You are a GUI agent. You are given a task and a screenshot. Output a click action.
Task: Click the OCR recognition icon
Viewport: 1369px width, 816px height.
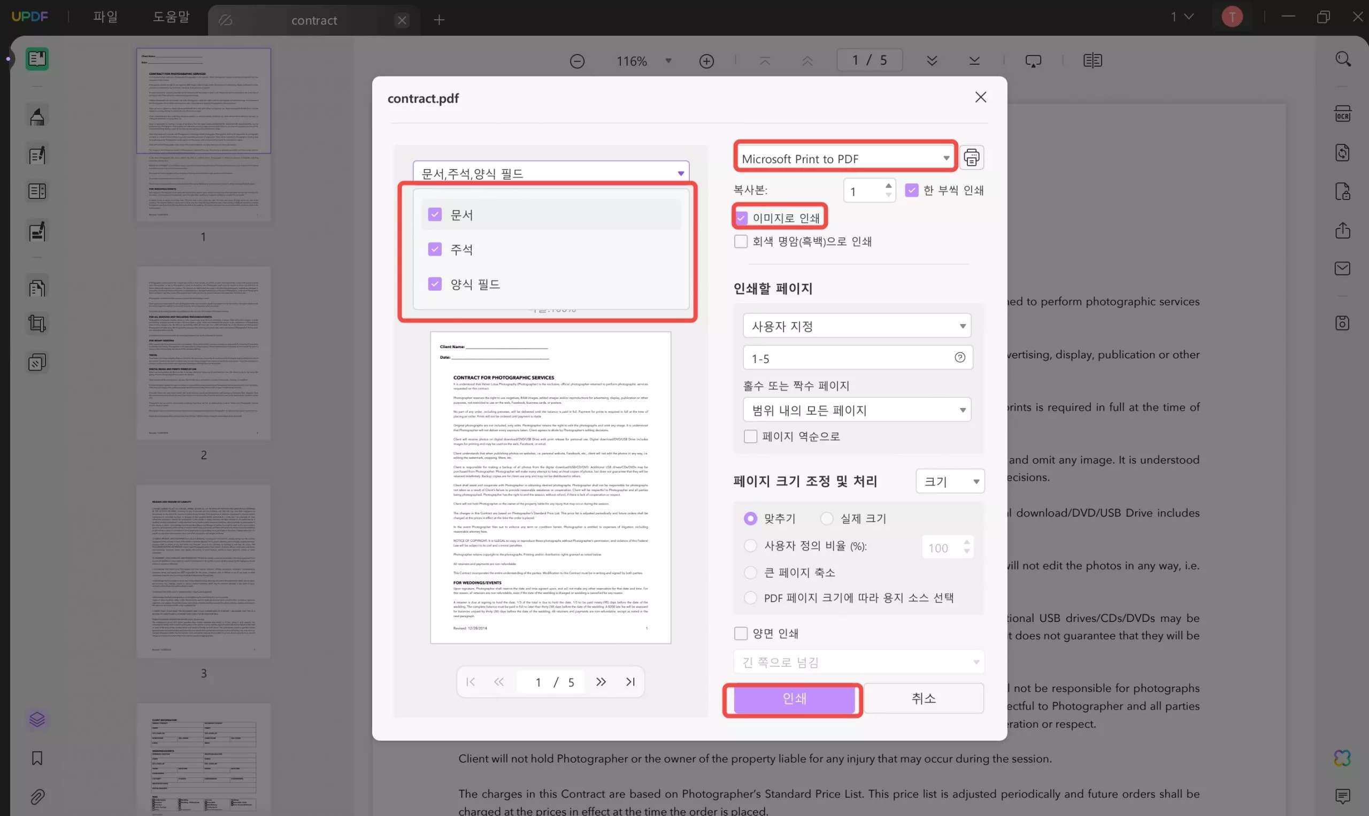coord(1343,114)
